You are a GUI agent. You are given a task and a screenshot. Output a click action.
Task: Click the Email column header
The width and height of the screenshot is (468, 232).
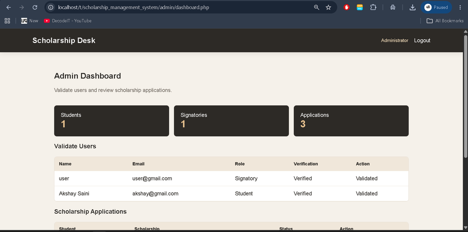click(138, 163)
